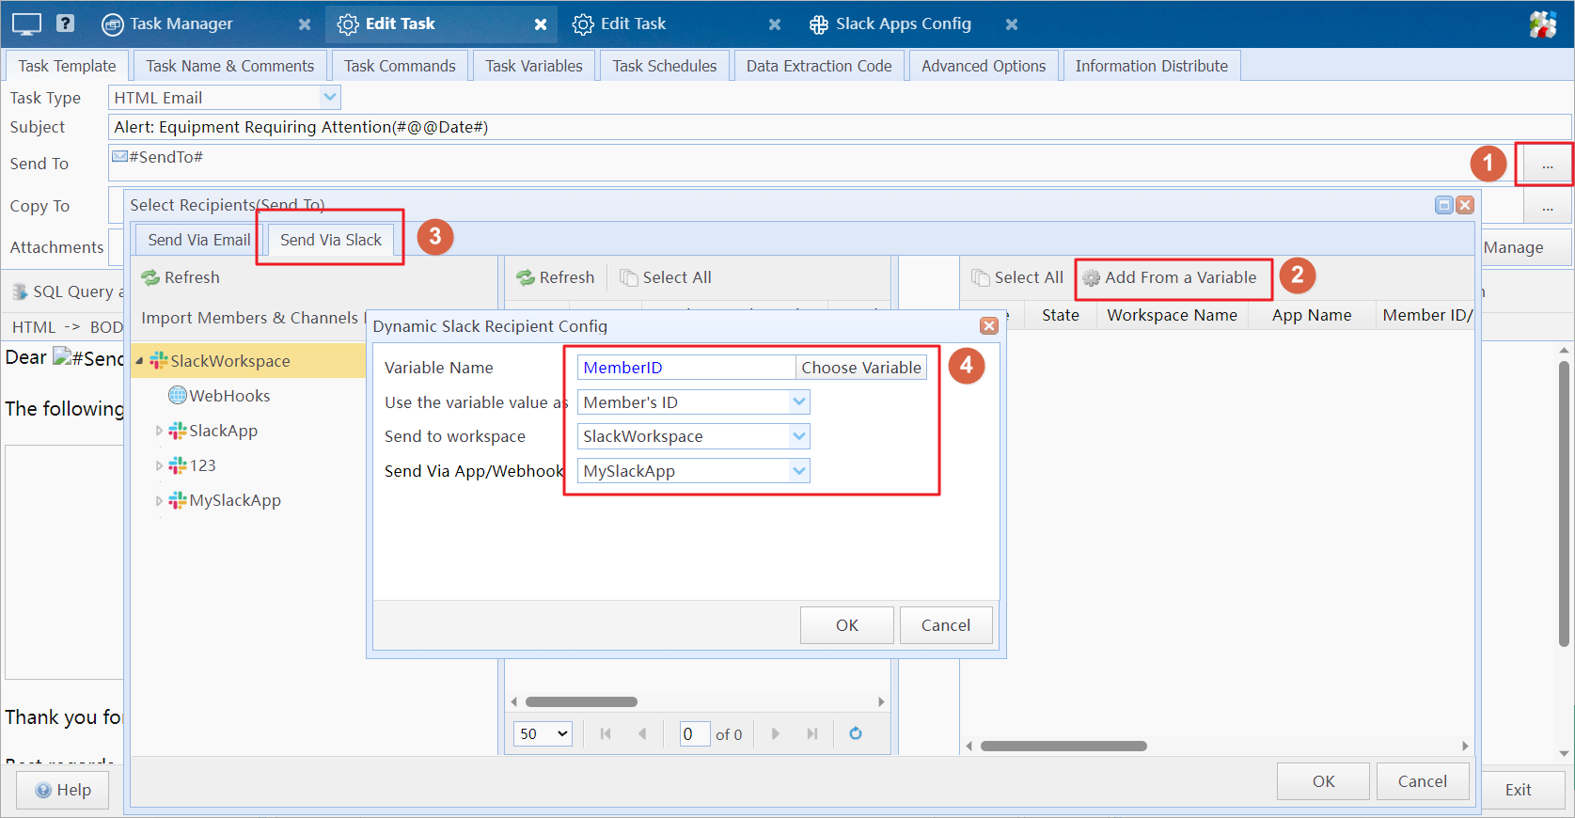This screenshot has height=818, width=1575.
Task: Click the Subject input field
Action: click(840, 127)
